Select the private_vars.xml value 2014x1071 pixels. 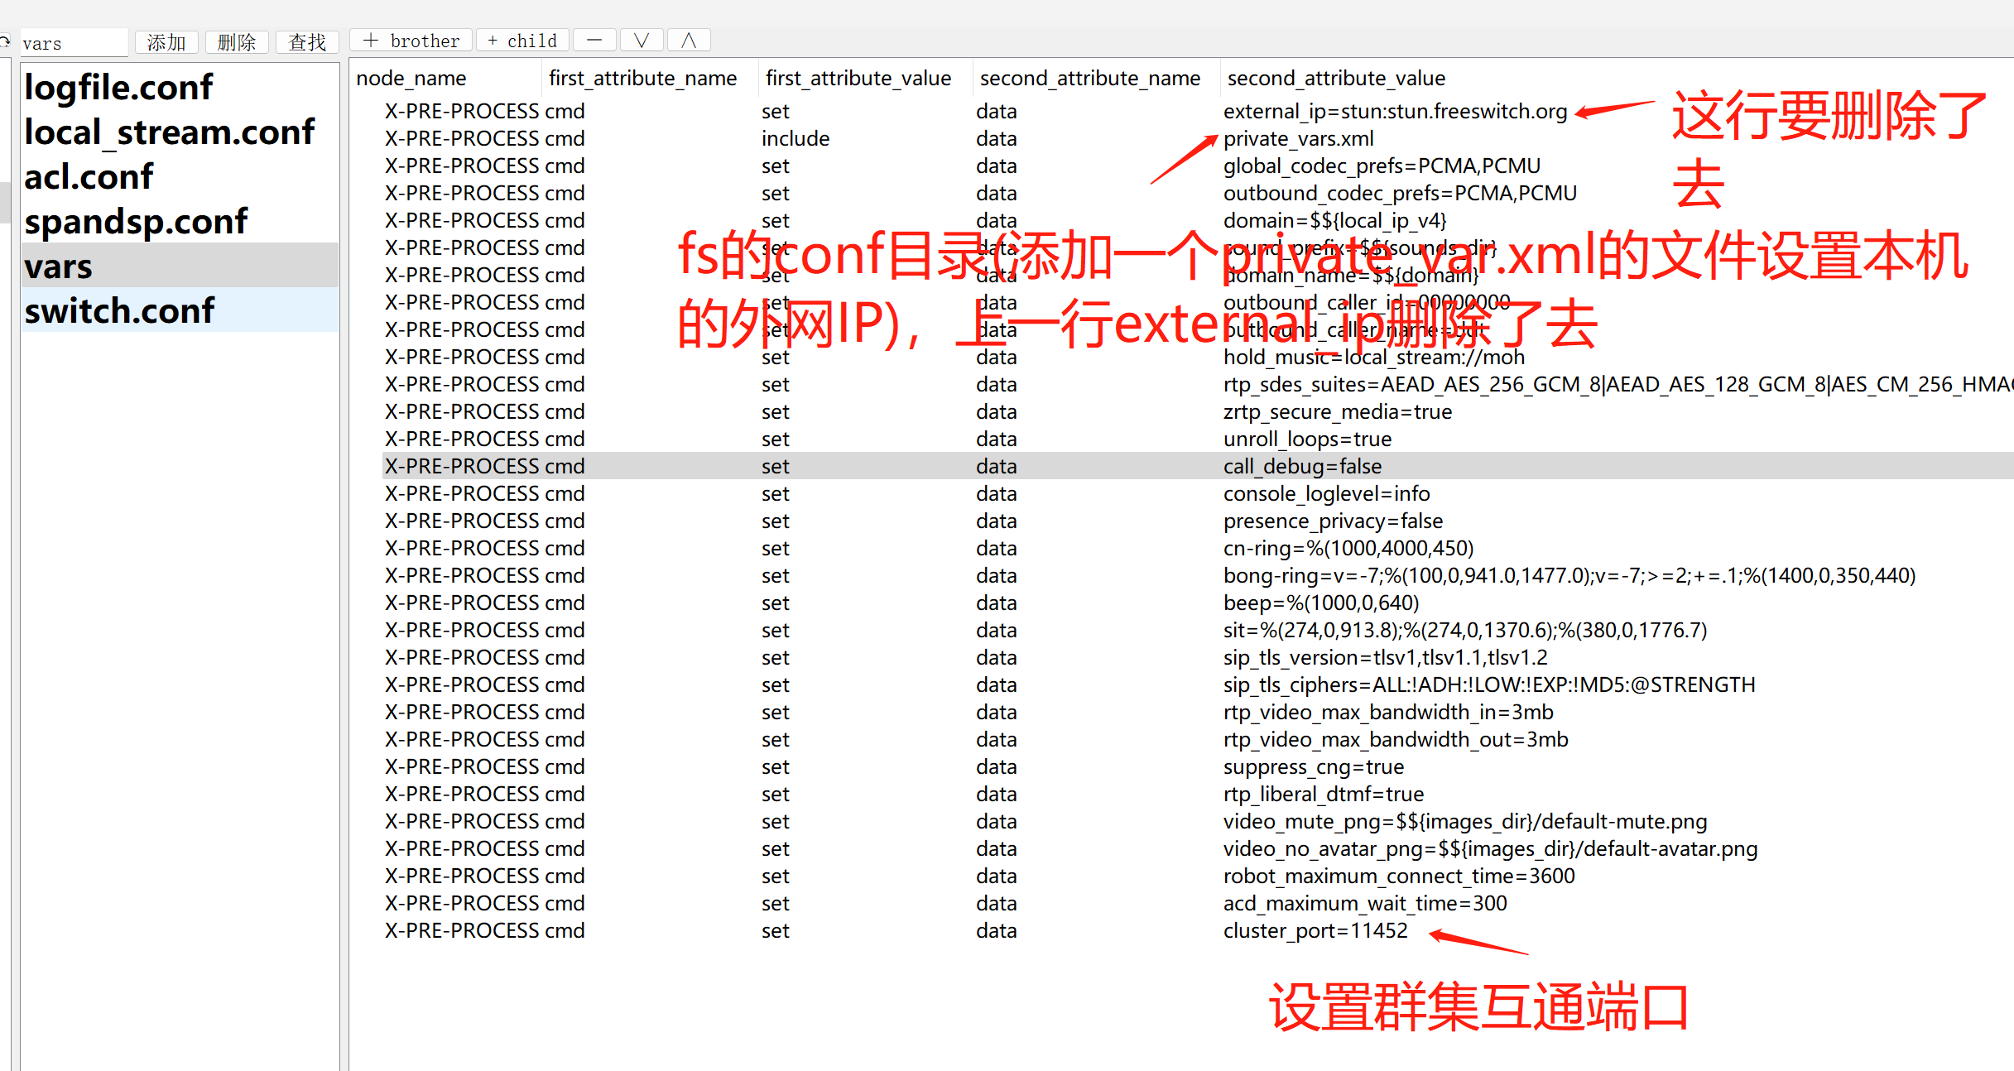1299,138
